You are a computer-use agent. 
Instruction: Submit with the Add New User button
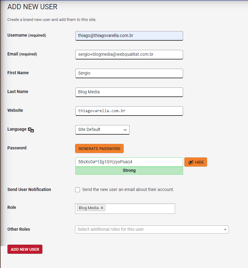[25, 249]
